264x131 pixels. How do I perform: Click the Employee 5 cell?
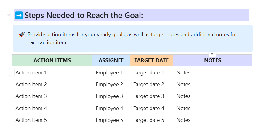[109, 120]
